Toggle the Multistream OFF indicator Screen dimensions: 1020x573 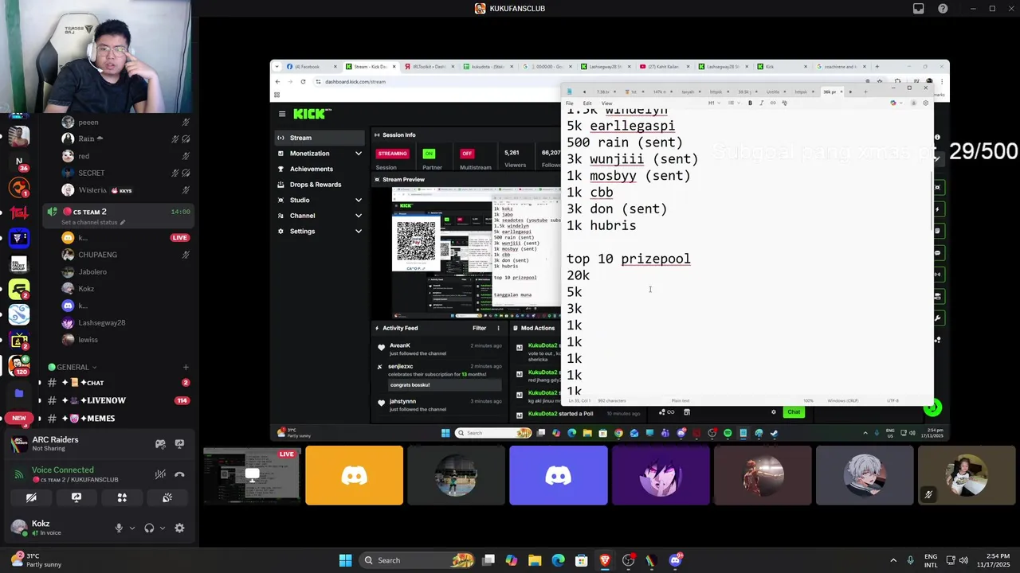click(x=467, y=154)
